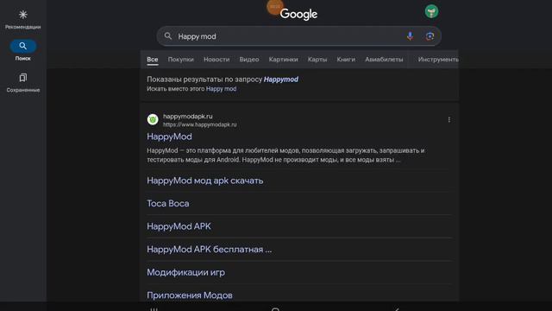Open HappyMod мод apk скачать sitelink
Viewport: 552px width, 311px height.
205,181
